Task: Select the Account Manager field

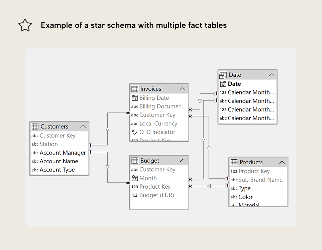Action: pos(62,153)
